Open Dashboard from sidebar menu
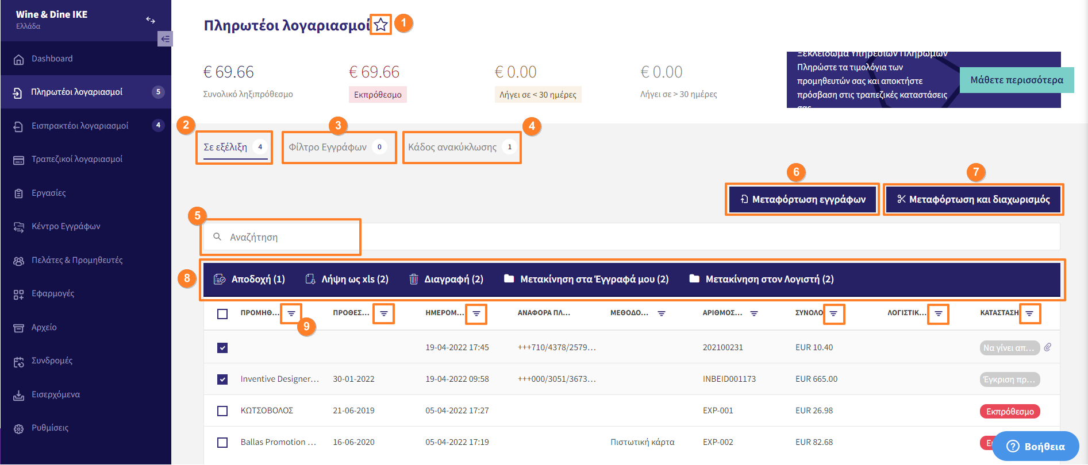This screenshot has width=1088, height=465. (86, 59)
